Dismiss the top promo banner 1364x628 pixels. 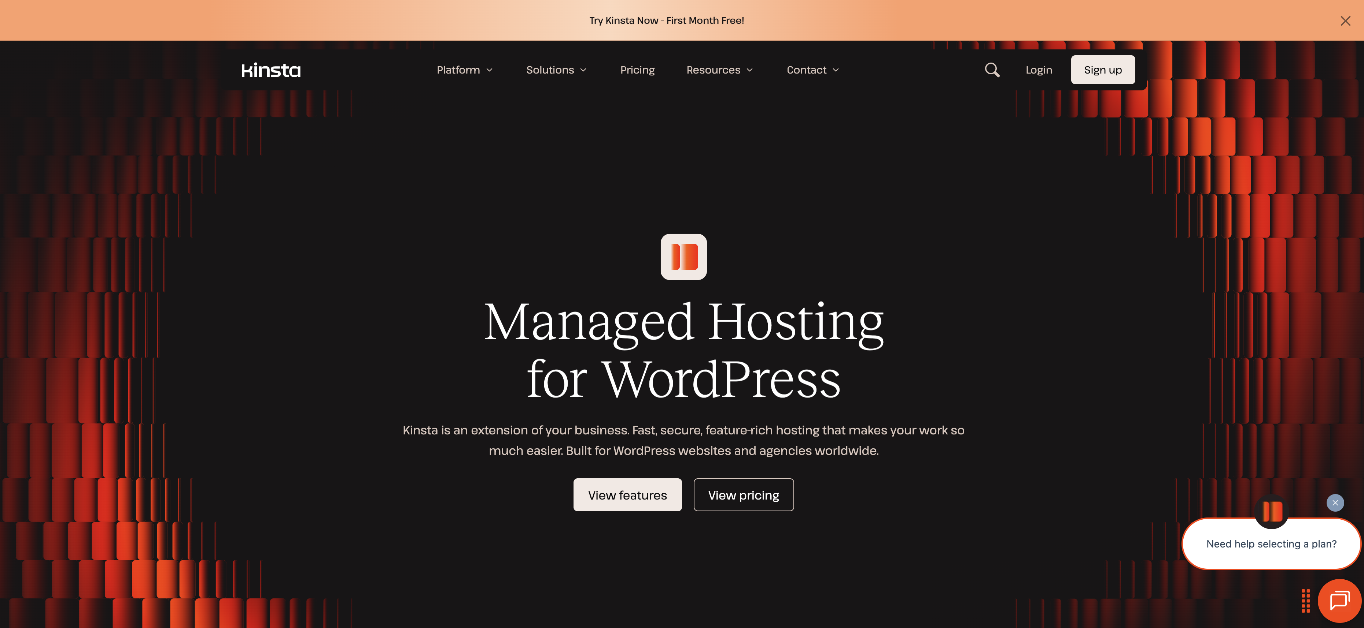(x=1345, y=20)
